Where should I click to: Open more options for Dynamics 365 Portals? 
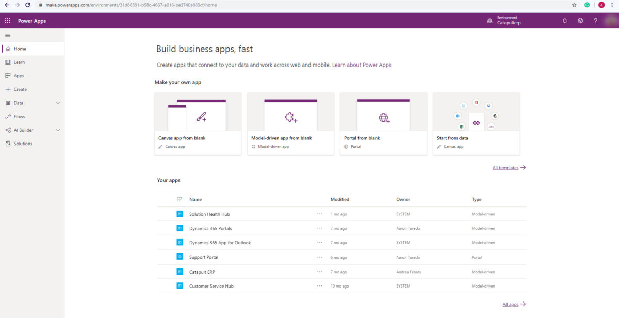pyautogui.click(x=320, y=228)
